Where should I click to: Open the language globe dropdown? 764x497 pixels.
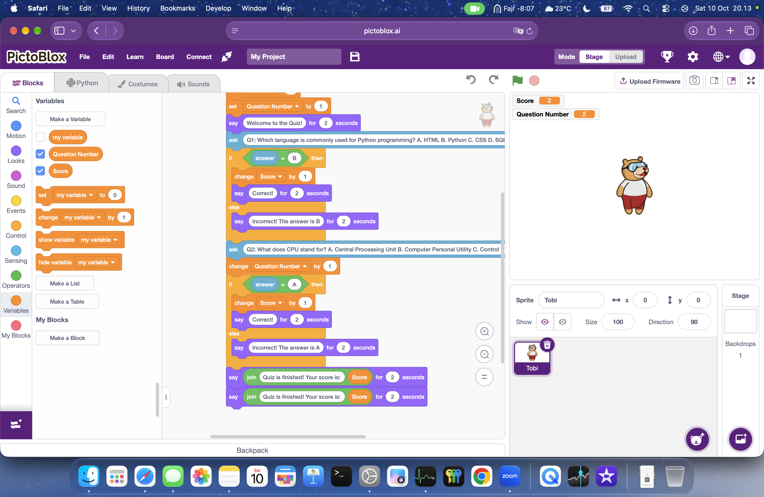point(721,56)
